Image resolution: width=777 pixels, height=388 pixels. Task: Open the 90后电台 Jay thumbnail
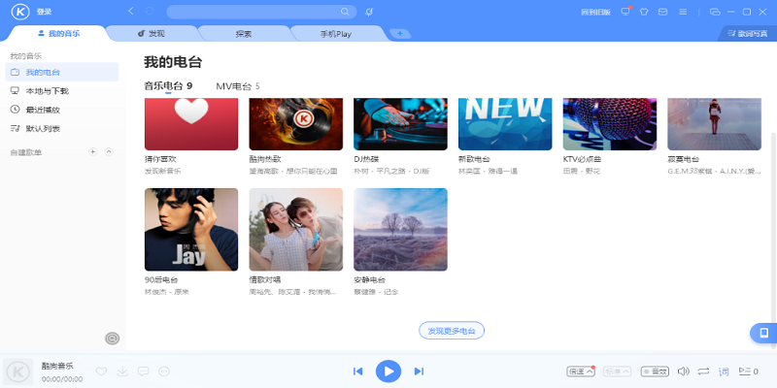pos(191,230)
